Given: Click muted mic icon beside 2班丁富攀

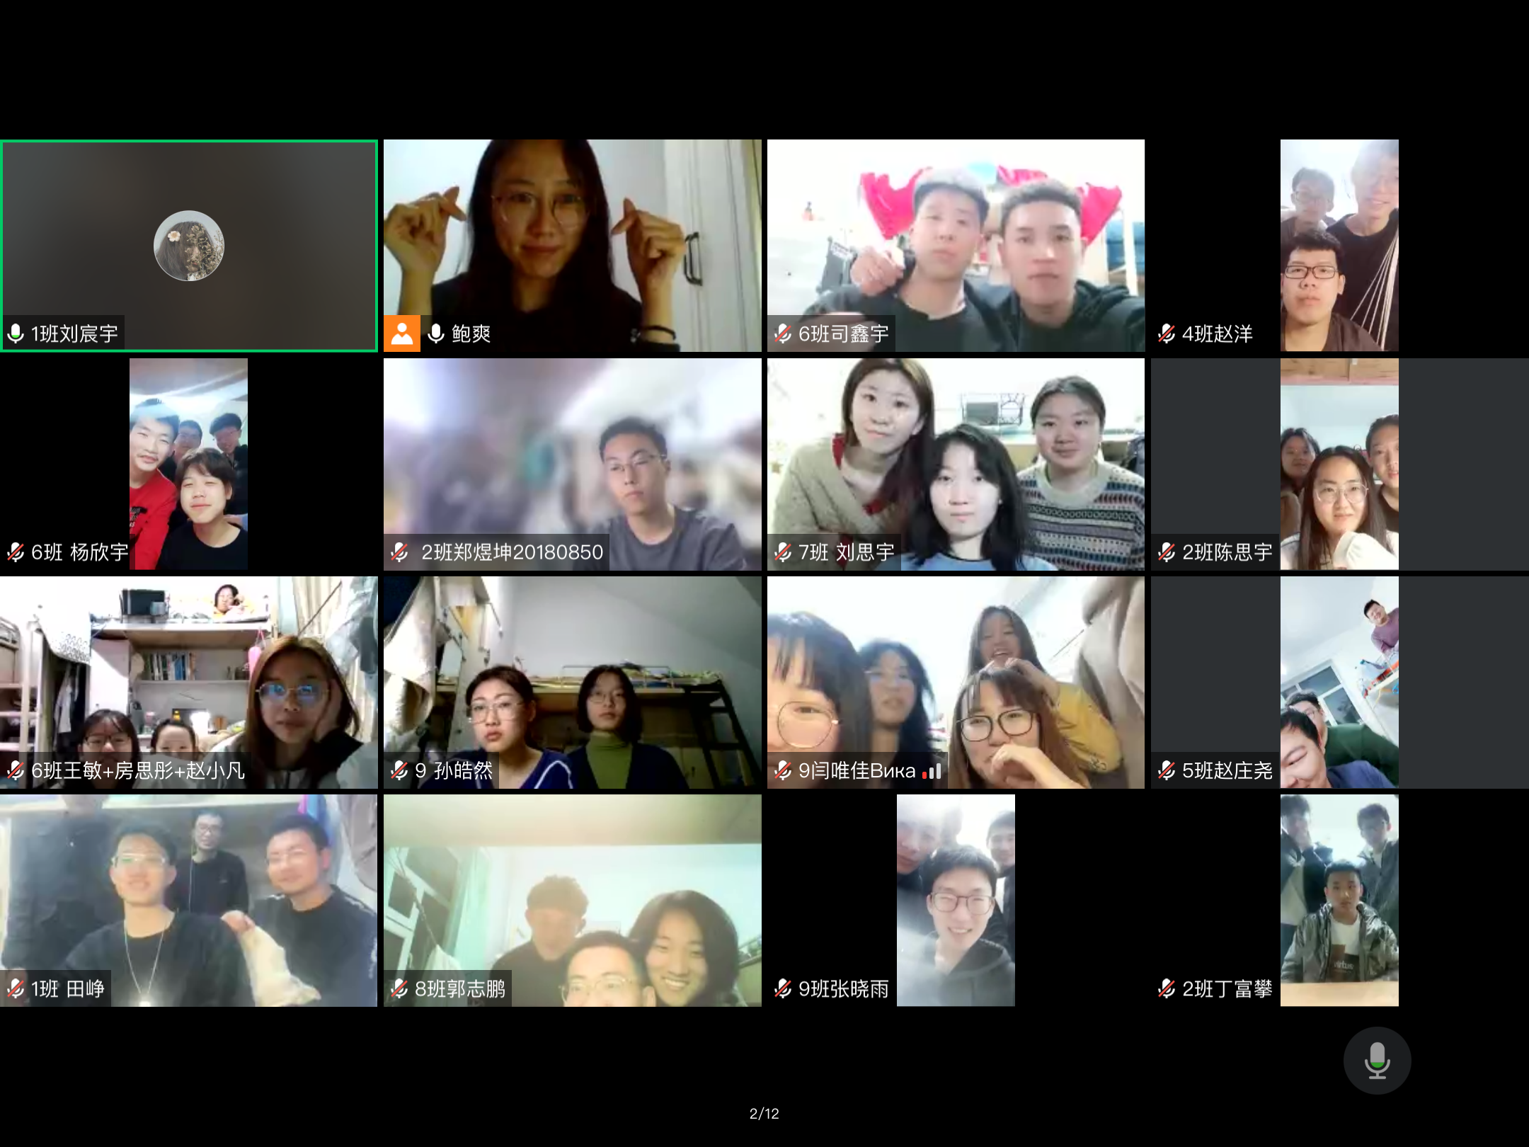Looking at the screenshot, I should [1167, 988].
